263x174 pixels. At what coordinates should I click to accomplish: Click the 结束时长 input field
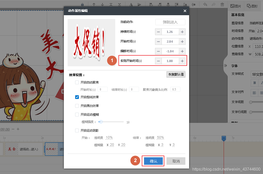pyautogui.click(x=134, y=89)
